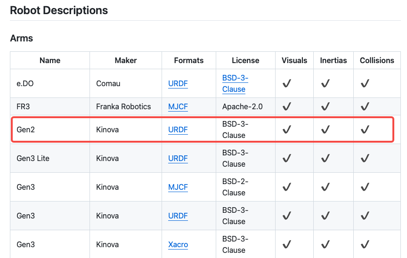Click the Collisions checkmark for Gen2
This screenshot has height=258, width=407.
point(365,129)
